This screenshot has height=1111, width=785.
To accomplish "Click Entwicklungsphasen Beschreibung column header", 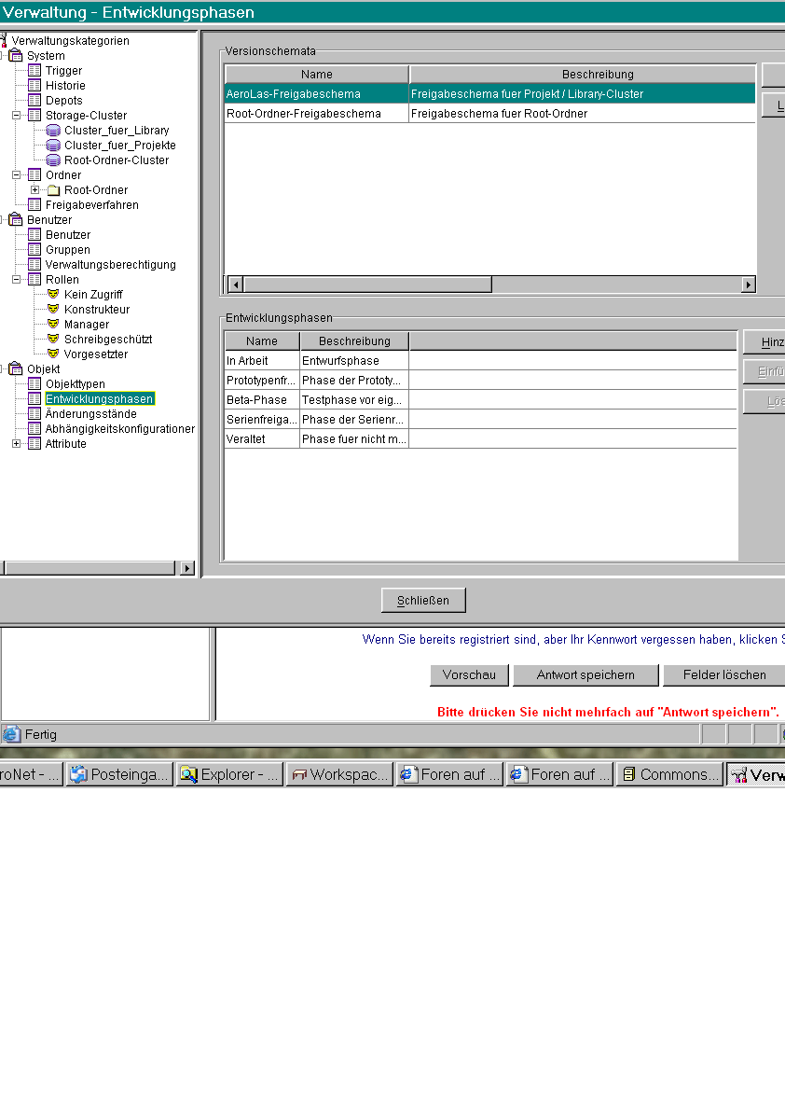I will (354, 340).
